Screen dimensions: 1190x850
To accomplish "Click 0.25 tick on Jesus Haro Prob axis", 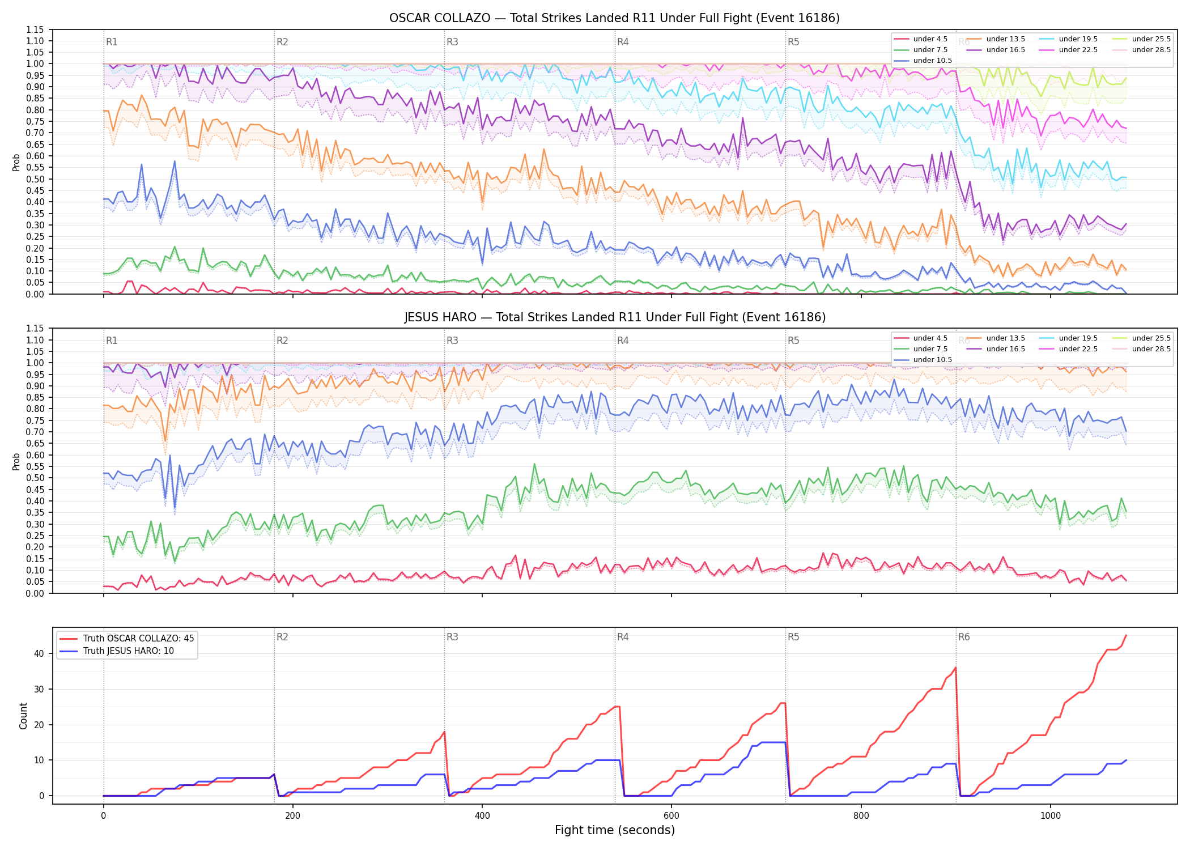I will click(x=35, y=535).
